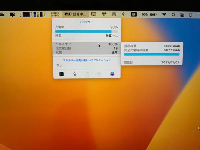Click the network up/down arrows icon
200x150 pixels.
tap(44, 14)
